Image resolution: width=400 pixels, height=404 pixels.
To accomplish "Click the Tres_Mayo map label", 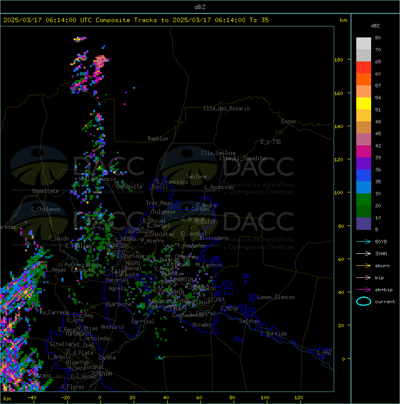I will click(x=159, y=203).
